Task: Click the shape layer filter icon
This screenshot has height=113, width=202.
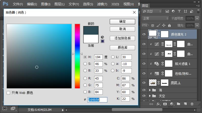Action: tap(185, 11)
